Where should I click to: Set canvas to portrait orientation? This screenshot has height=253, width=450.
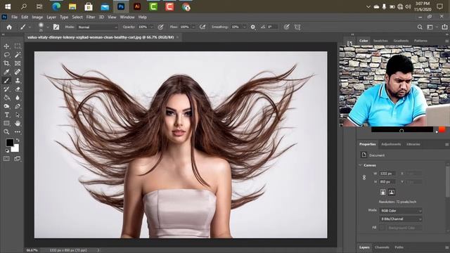coord(382,192)
